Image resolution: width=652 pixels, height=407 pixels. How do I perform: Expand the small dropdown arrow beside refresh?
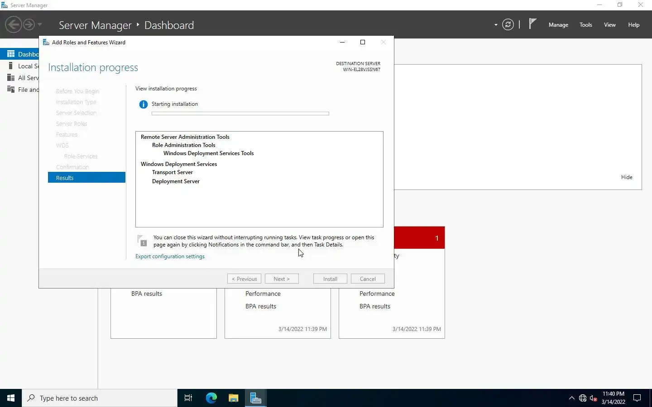496,25
